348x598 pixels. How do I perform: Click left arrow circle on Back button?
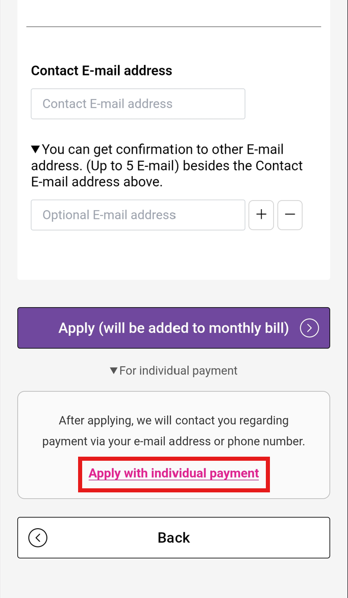[38, 537]
